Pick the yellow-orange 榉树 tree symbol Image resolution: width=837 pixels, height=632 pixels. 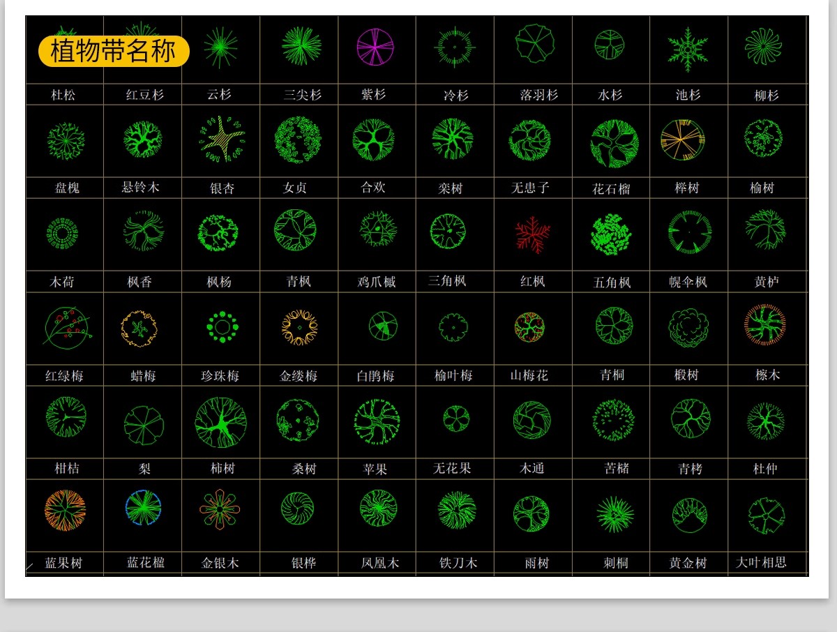click(x=683, y=140)
